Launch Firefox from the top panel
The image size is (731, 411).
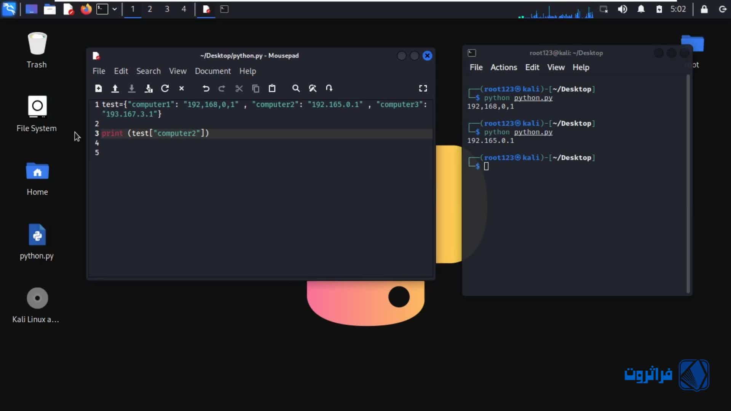pos(86,9)
